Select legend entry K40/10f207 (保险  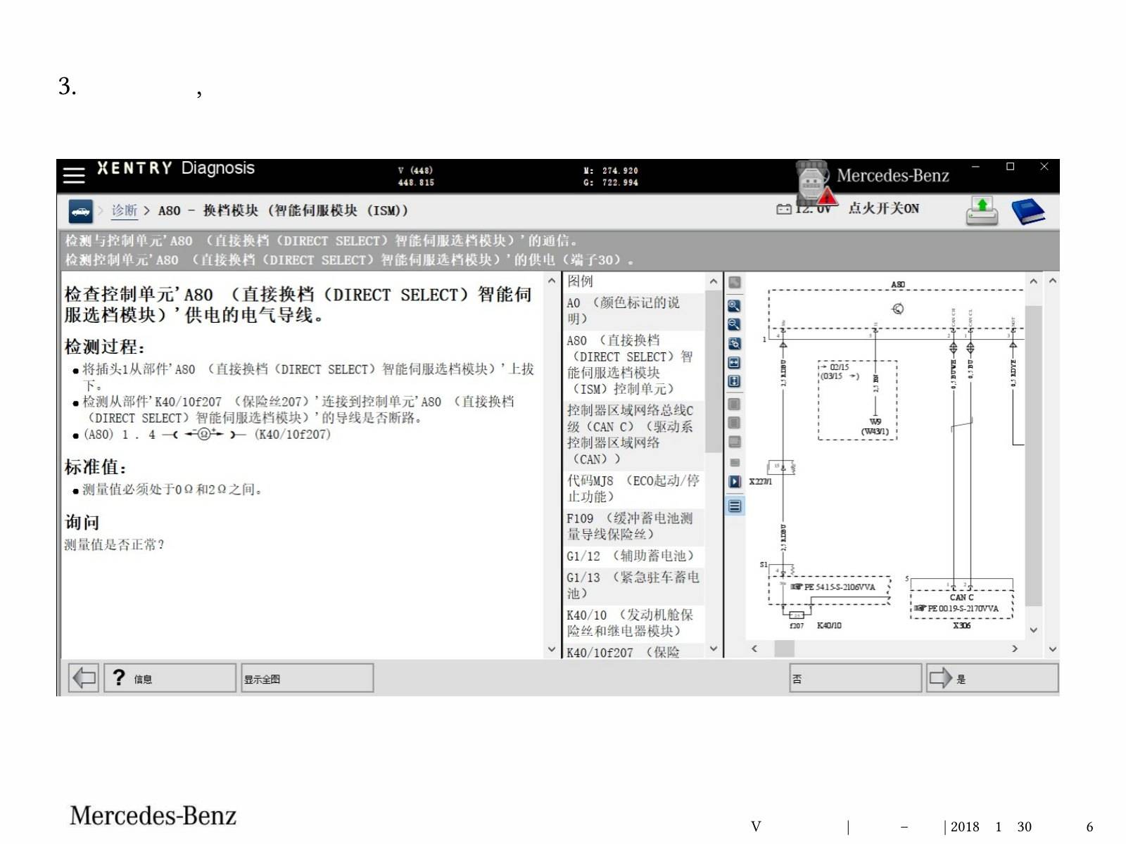click(635, 652)
